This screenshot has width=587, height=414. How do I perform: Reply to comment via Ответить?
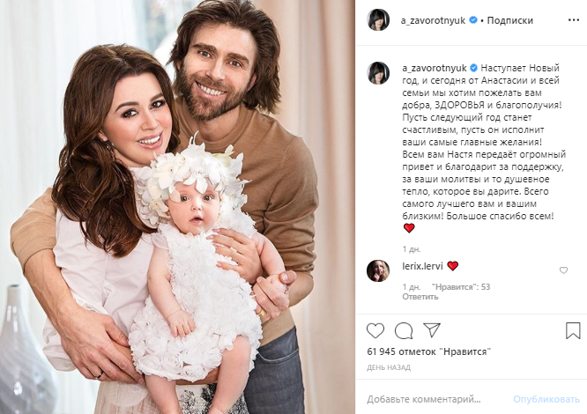[x=420, y=297]
